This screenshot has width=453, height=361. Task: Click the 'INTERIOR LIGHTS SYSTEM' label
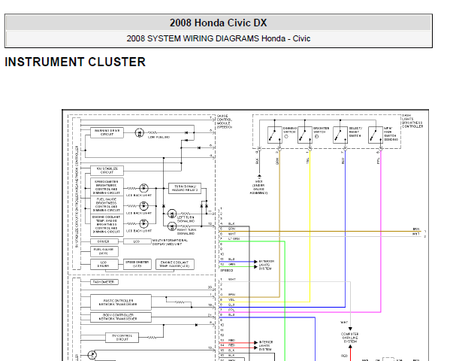tap(266, 346)
